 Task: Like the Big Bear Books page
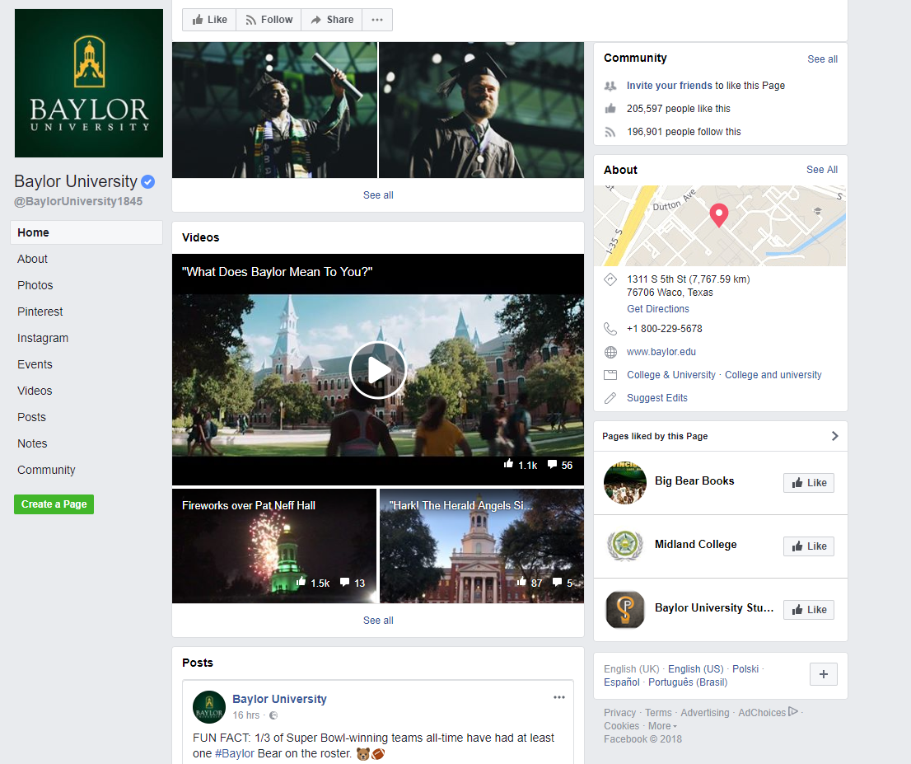pyautogui.click(x=809, y=483)
